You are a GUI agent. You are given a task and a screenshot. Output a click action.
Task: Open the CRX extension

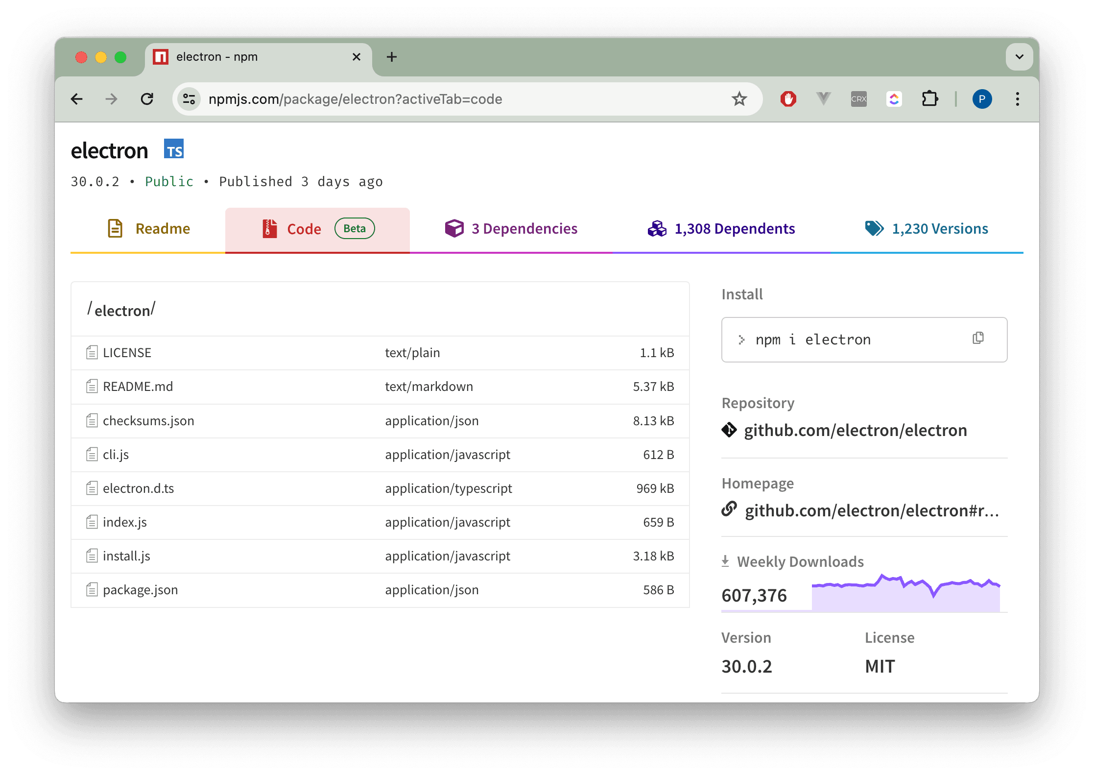(x=858, y=99)
